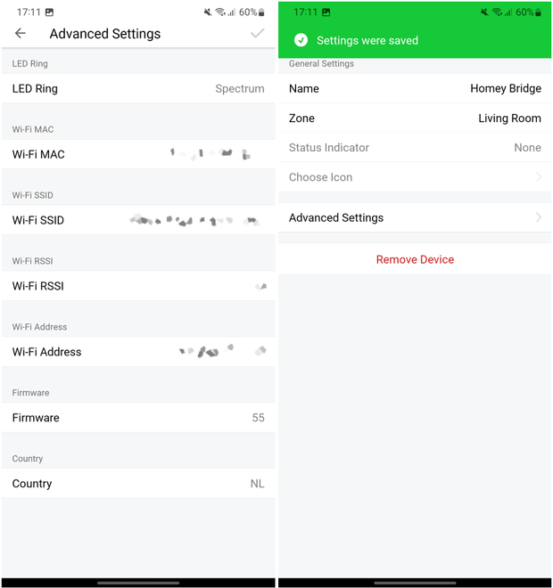The image size is (553, 588).
Task: Tap the Wi-Fi SSID row
Action: [138, 220]
